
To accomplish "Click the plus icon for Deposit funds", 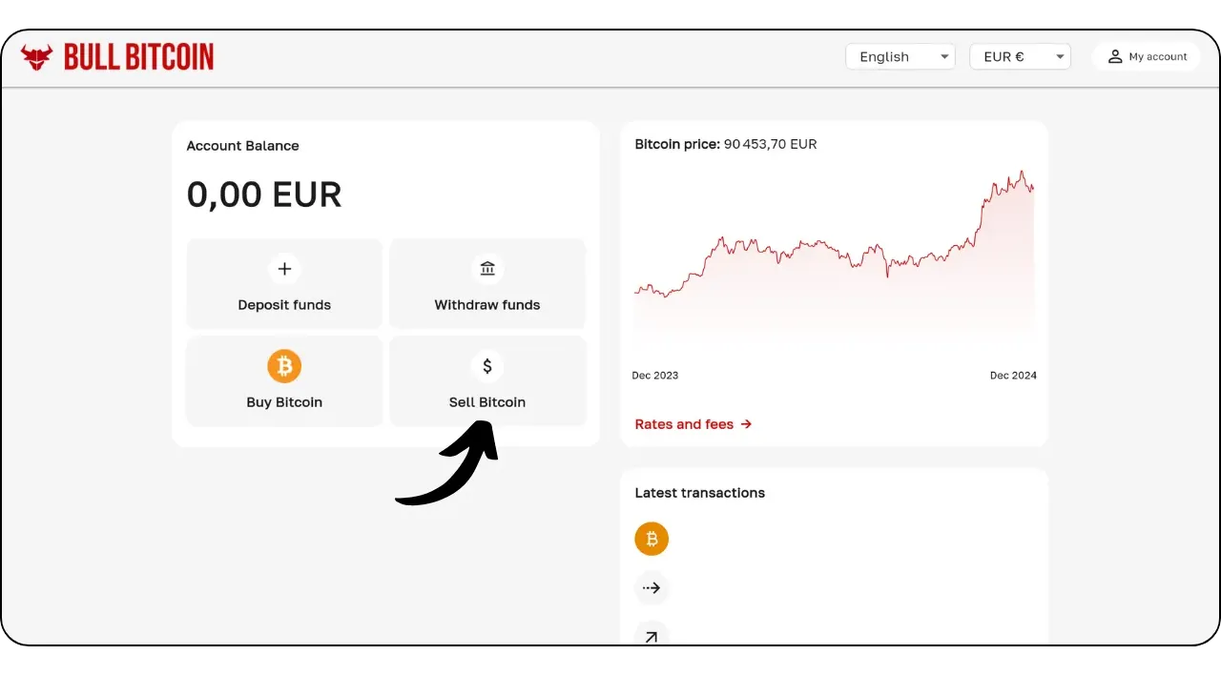I will coord(284,269).
